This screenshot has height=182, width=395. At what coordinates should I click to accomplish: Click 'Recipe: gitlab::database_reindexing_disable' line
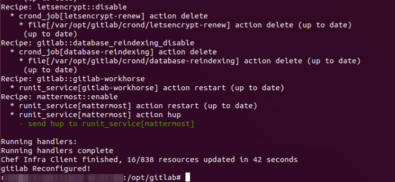pos(97,43)
